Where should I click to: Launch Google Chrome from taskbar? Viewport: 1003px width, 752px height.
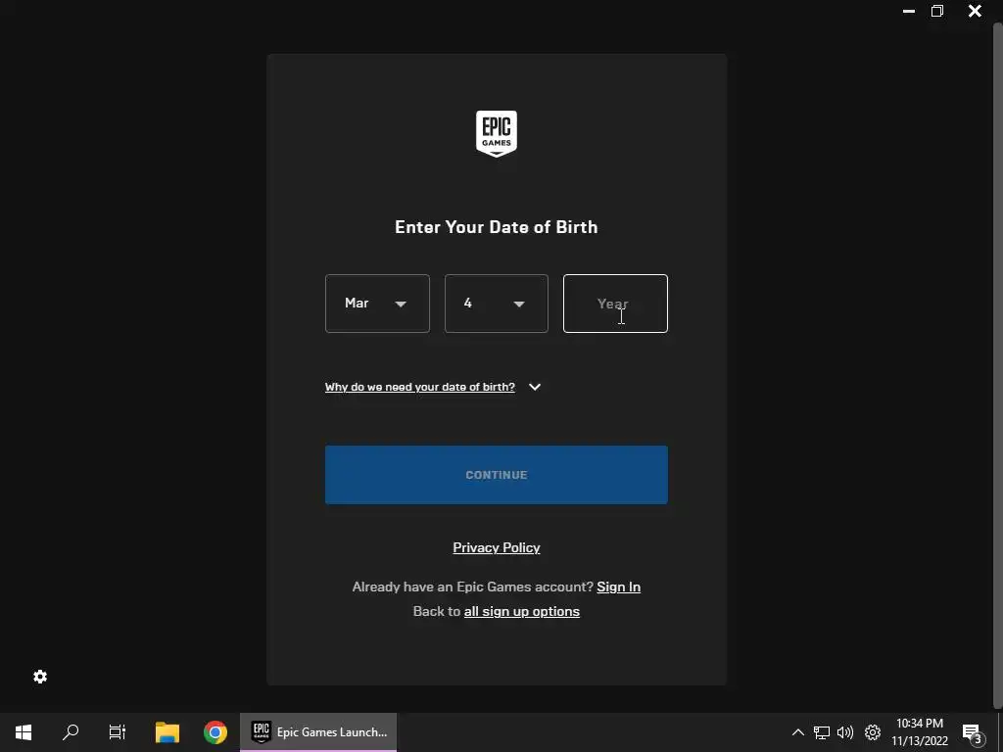(215, 732)
